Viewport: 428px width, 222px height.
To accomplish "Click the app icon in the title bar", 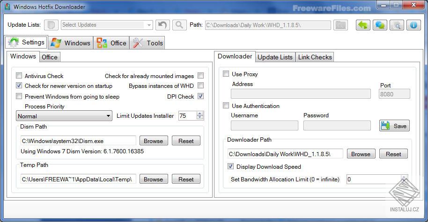I will coord(7,7).
